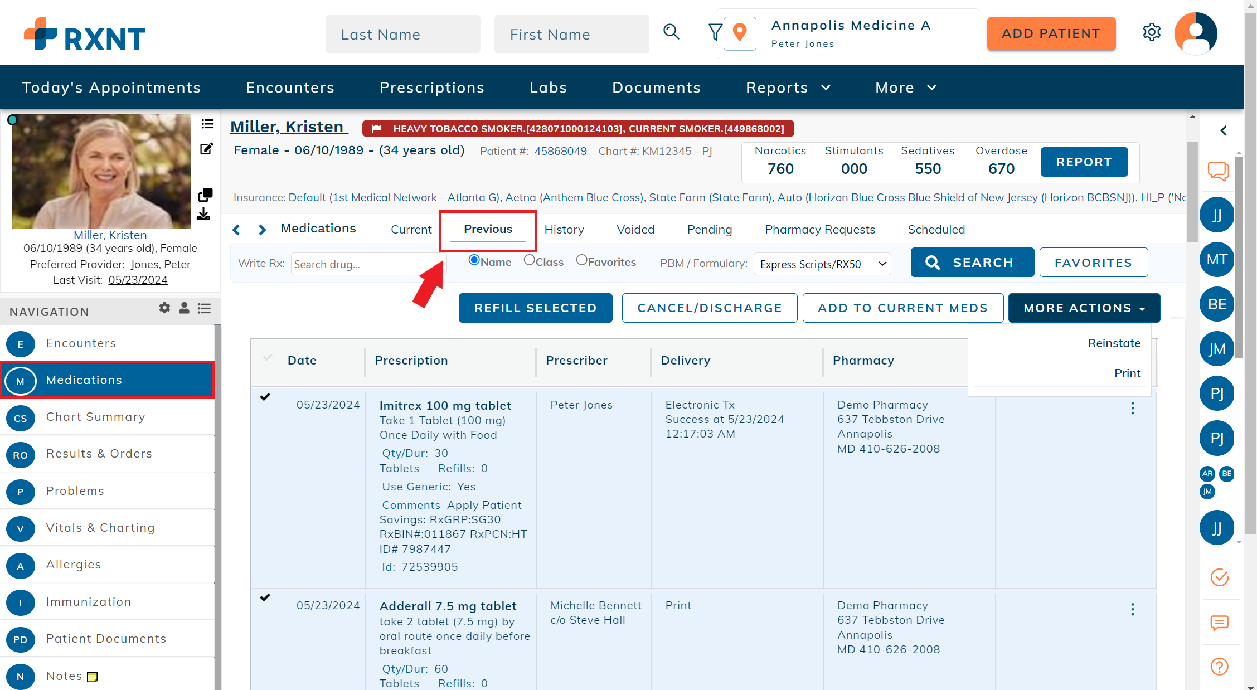Switch to the Current medications tab
The height and width of the screenshot is (690, 1257).
pyautogui.click(x=411, y=229)
